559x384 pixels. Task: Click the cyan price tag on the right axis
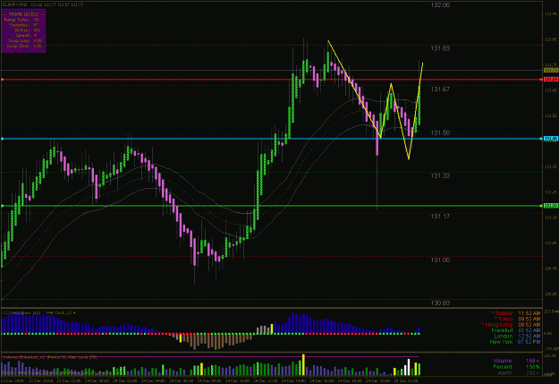[551, 139]
